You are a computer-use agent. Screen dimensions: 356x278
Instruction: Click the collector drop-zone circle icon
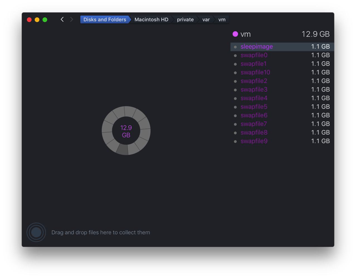click(x=36, y=232)
